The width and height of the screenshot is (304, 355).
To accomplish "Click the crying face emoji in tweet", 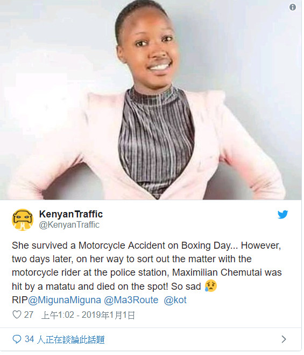I will [211, 286].
